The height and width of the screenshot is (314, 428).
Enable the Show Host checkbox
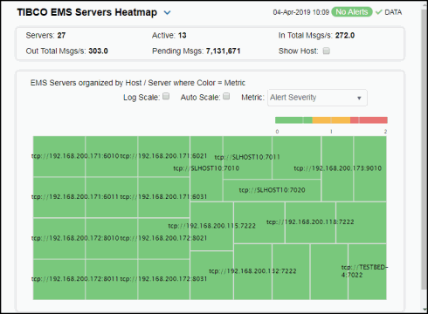[x=327, y=51]
